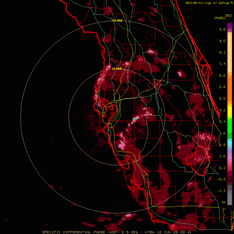This screenshot has height=234, width=234.
Task: Click the bright green color bar segment
Action: click(x=230, y=126)
